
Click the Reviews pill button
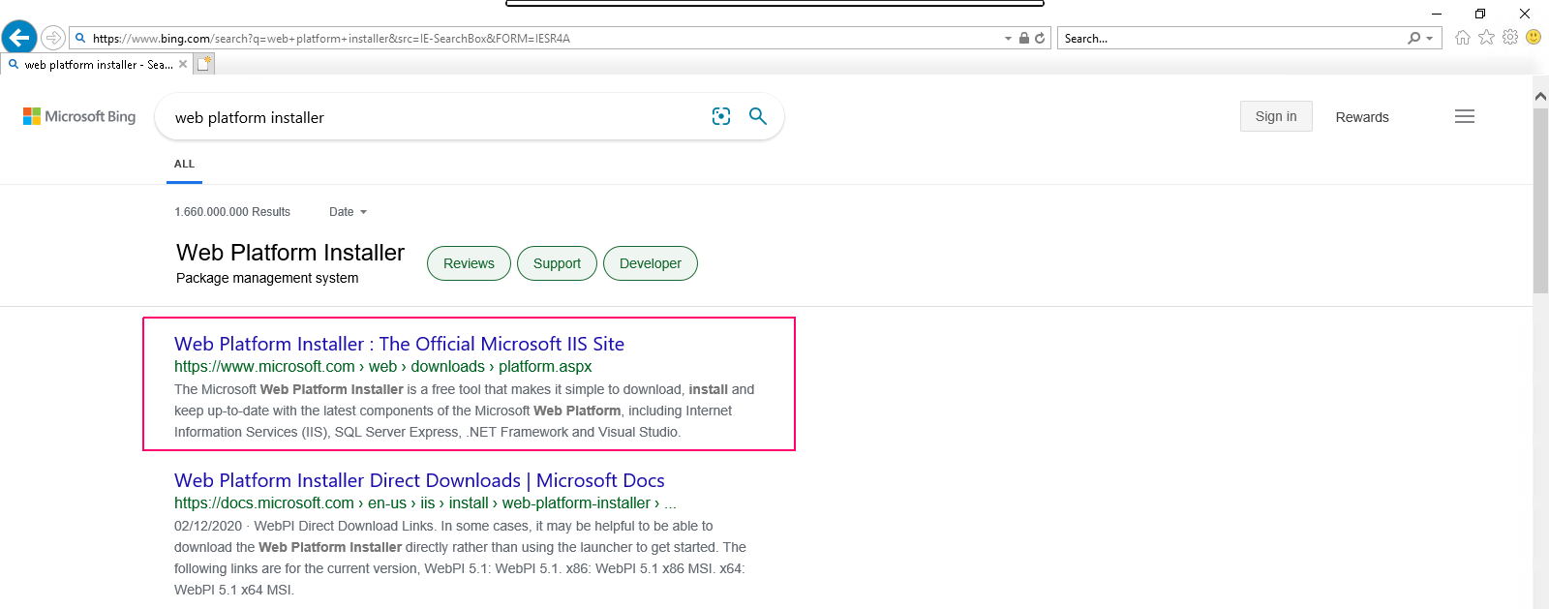pyautogui.click(x=469, y=263)
